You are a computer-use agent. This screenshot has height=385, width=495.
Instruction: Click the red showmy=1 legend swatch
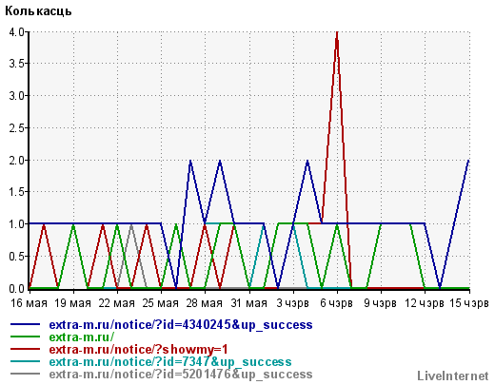pos(26,349)
